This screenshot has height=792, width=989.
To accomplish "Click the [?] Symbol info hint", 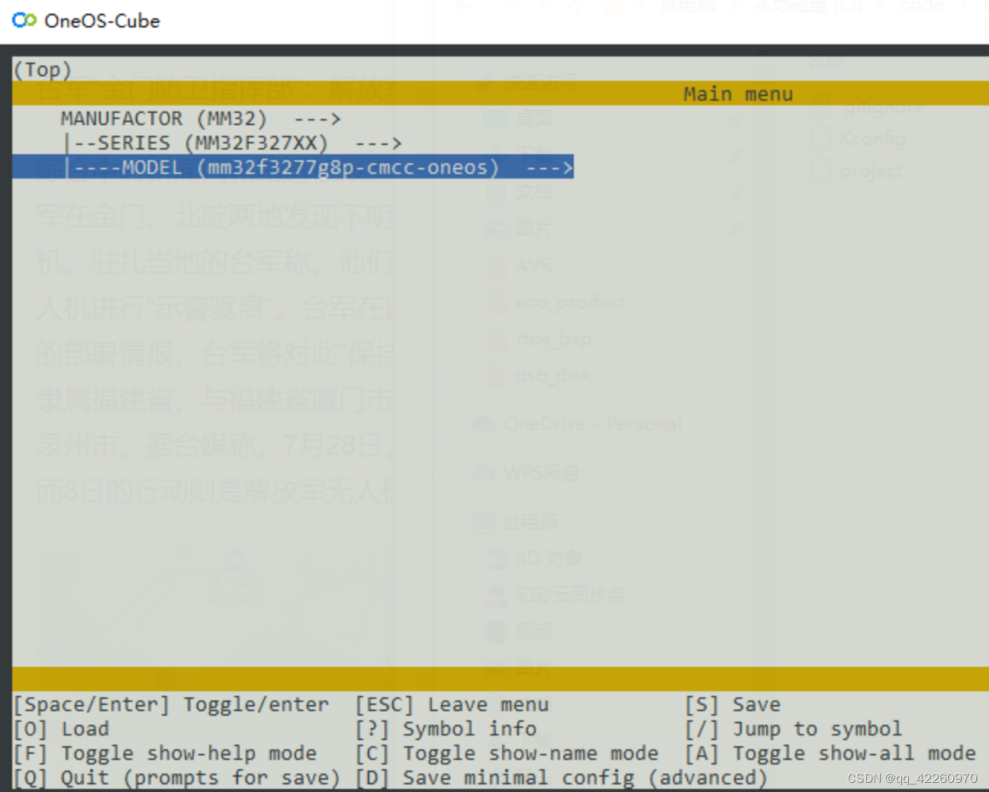I will [446, 729].
